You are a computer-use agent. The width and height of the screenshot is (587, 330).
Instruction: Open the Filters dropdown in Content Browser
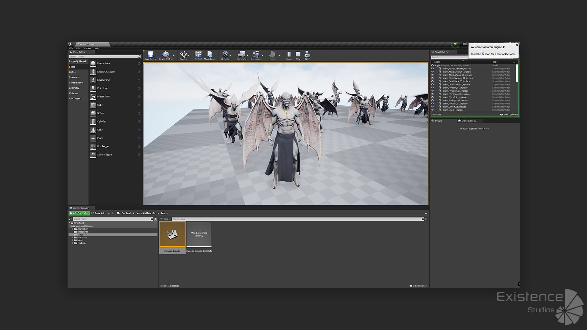pyautogui.click(x=165, y=219)
